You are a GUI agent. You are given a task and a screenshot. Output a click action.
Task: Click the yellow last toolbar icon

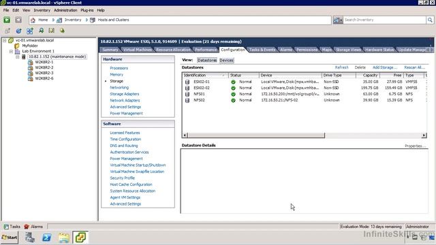[62, 31]
